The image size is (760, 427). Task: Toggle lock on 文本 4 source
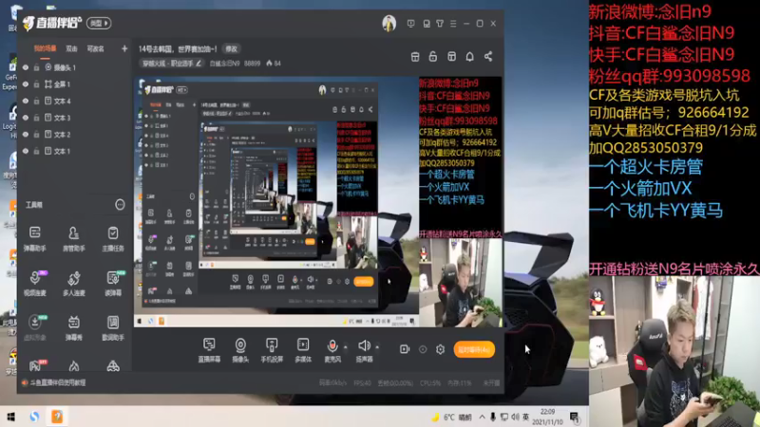click(36, 102)
